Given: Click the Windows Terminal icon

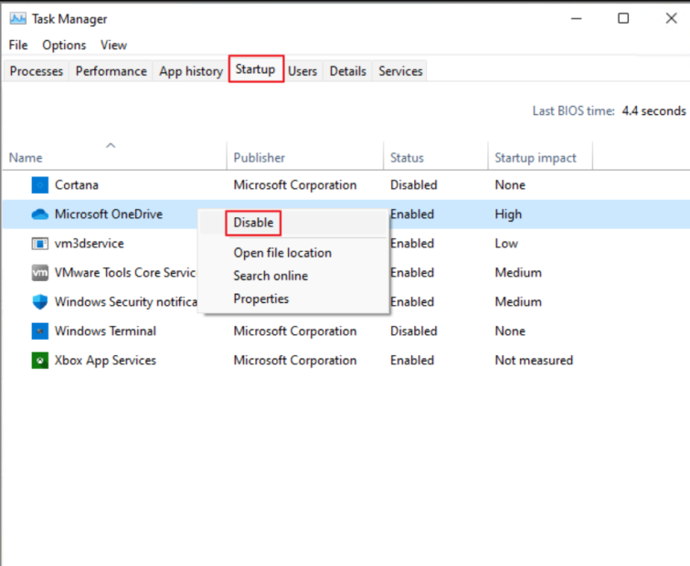Looking at the screenshot, I should pos(40,330).
